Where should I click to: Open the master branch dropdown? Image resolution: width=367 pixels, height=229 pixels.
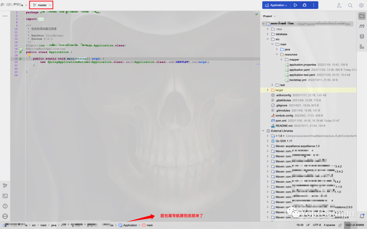point(42,5)
